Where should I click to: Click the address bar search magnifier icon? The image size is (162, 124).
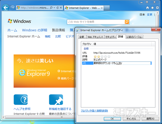click(51, 8)
